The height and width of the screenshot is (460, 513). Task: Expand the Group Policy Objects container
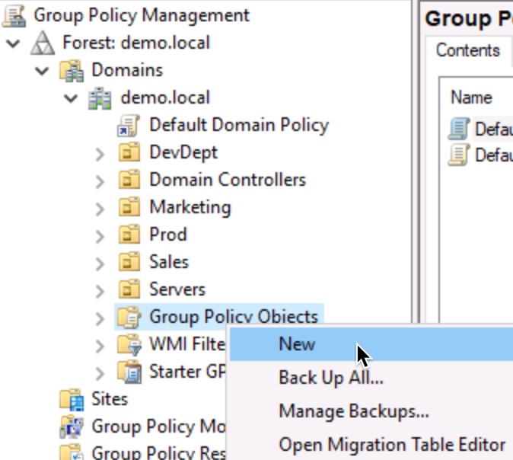pyautogui.click(x=100, y=319)
